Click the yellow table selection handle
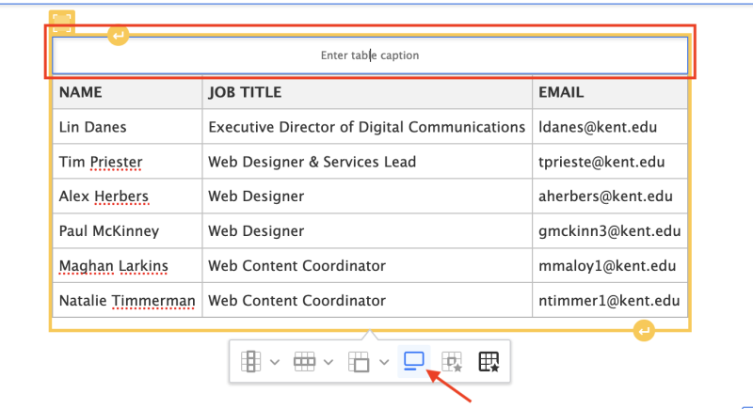 pos(62,23)
